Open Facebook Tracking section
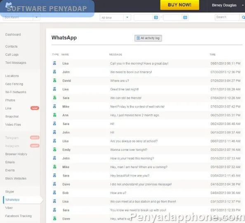Screen dimensions: 245x223 [x=19, y=216]
